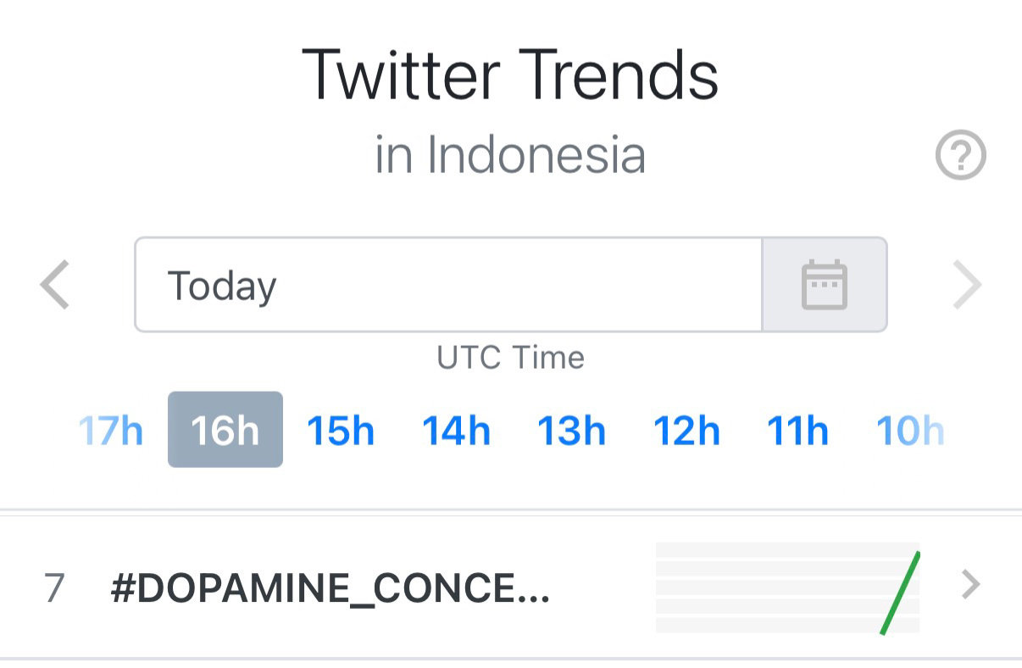The image size is (1022, 668).
Task: Go to previous day with left arrow
Action: coord(55,285)
